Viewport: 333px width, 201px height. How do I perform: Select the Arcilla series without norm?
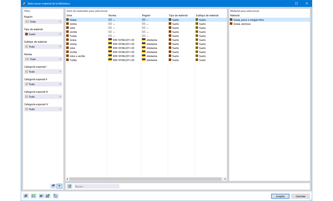146,32
